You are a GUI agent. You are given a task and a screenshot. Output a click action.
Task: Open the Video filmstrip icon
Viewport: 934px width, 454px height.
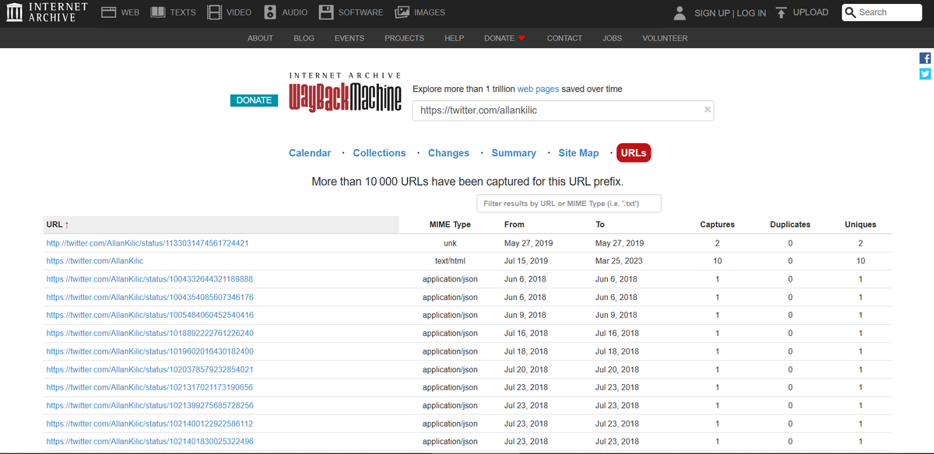tap(215, 12)
